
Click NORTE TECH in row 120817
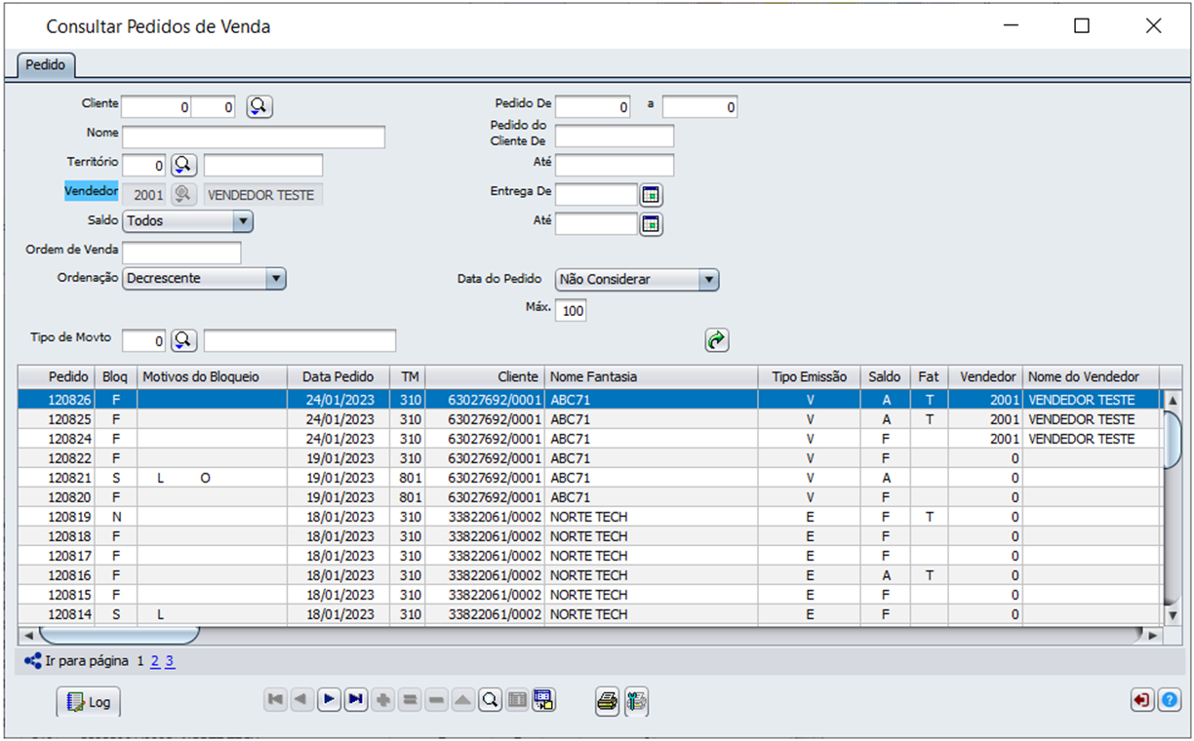pos(588,556)
